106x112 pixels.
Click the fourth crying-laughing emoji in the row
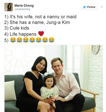pos(32,40)
